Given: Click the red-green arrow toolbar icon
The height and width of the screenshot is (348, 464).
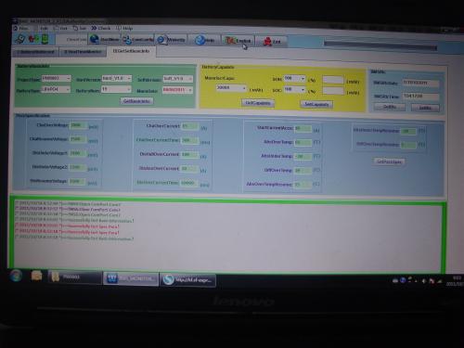Looking at the screenshot, I should point(33,39).
